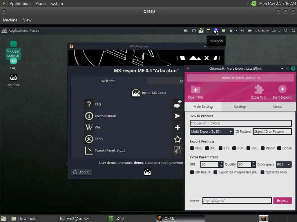Open the QEMU Machine menu

(x=10, y=20)
